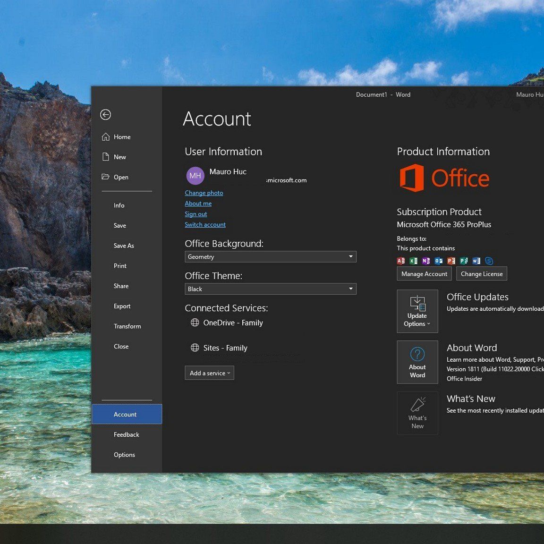Open the About Word tile

pyautogui.click(x=417, y=362)
